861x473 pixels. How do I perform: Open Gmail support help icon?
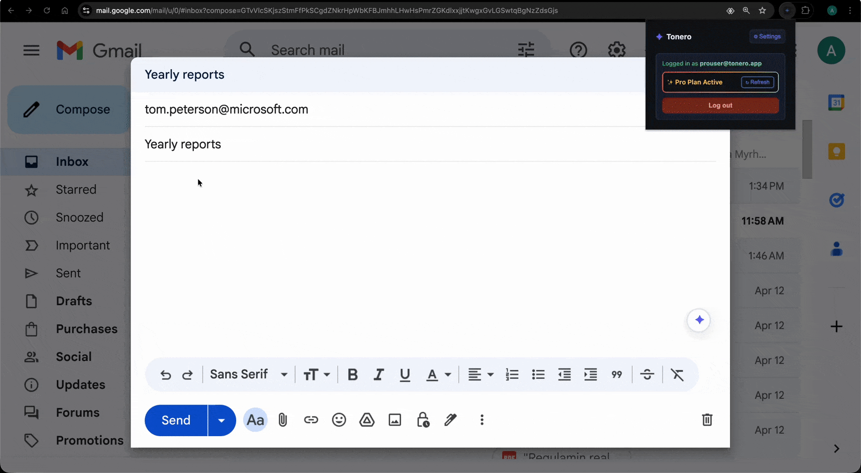(x=578, y=50)
